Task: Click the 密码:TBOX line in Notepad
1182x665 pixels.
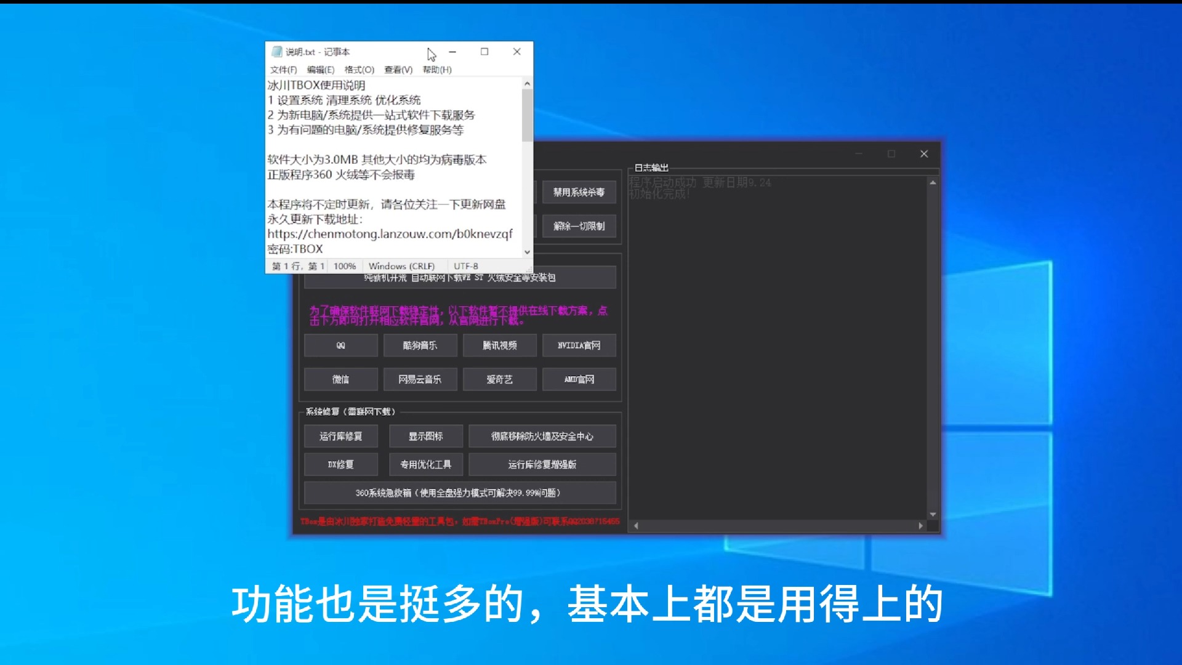Action: (295, 249)
